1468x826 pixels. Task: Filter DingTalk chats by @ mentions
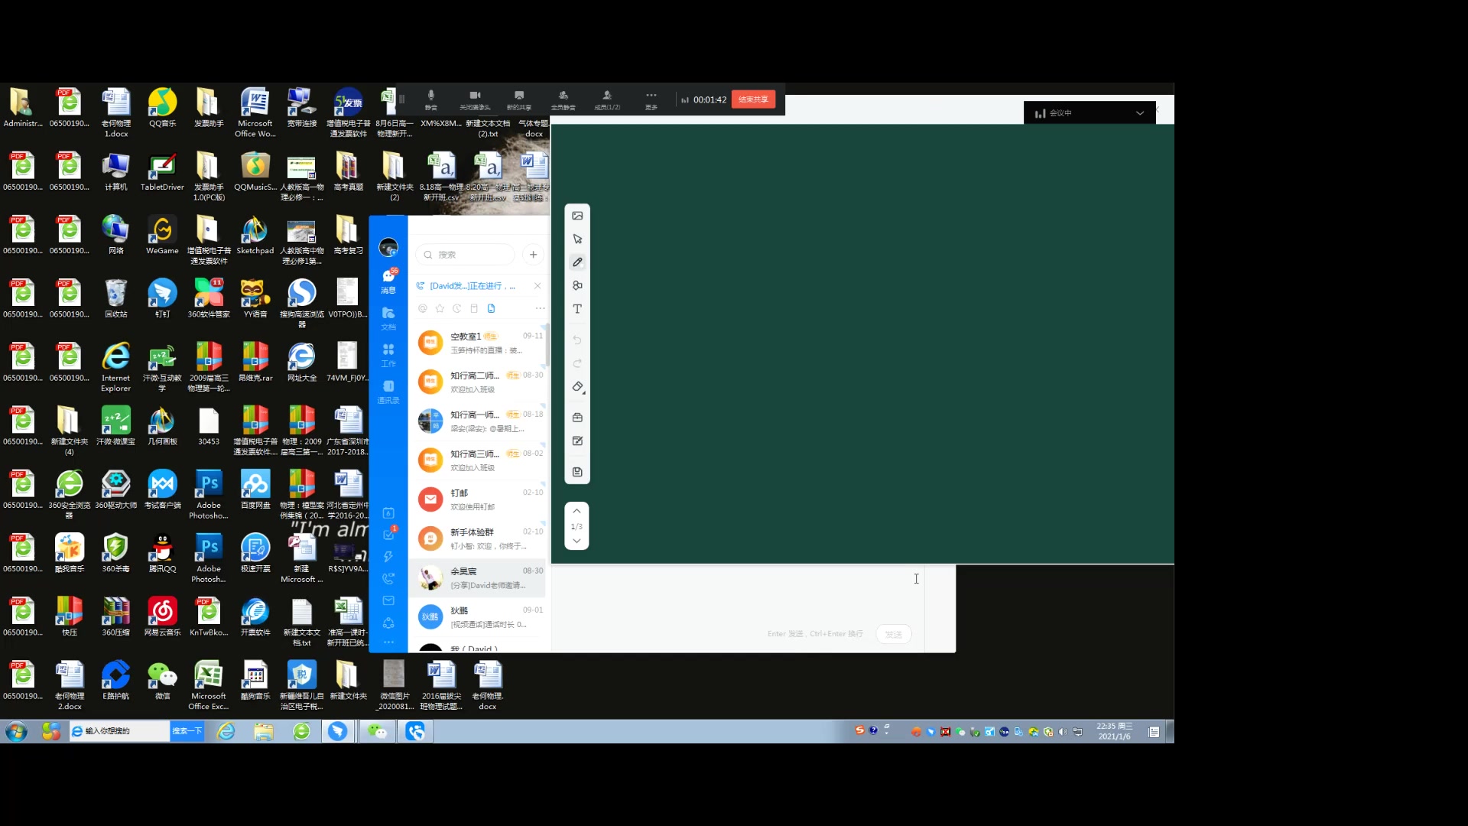tap(422, 308)
